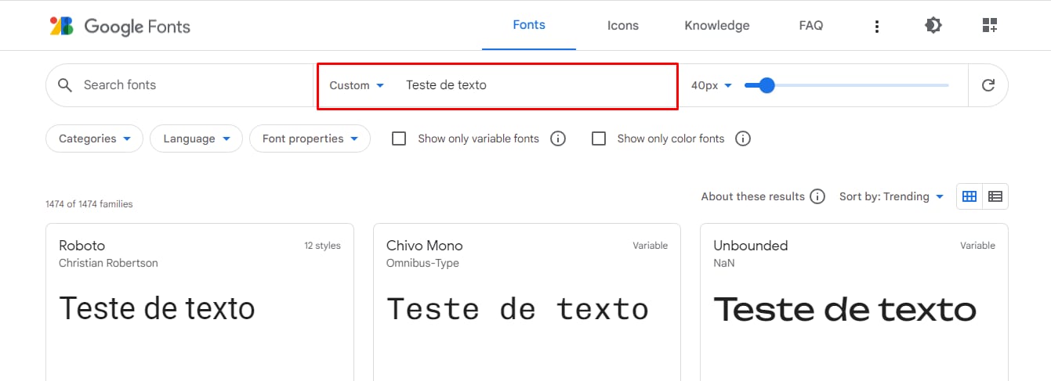Open the Custom preview text type dropdown
The width and height of the screenshot is (1051, 381).
357,85
